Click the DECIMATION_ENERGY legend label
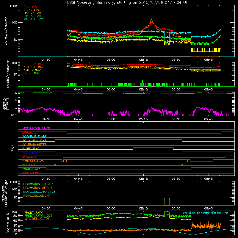Viewport: 238px width, 238px height. (x=38, y=184)
